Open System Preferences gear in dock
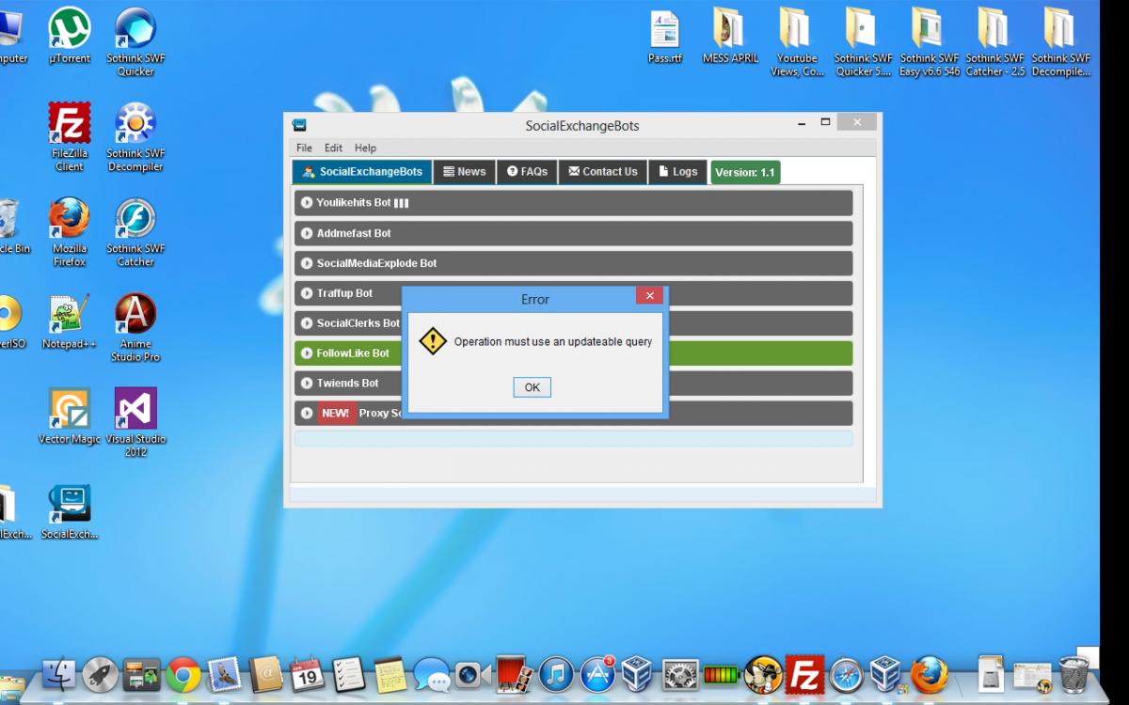 point(680,674)
